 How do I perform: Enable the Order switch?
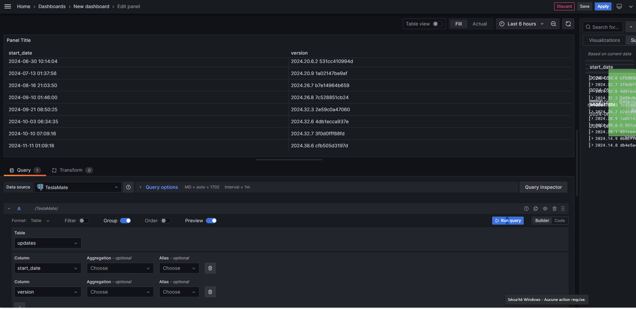pos(166,221)
